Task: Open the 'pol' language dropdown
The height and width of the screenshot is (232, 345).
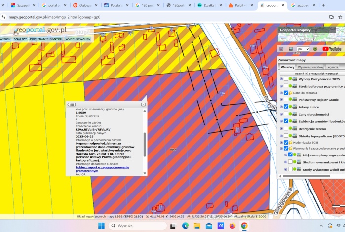Action: (303, 49)
